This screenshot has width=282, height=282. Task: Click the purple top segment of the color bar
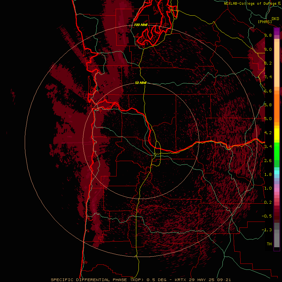click(277, 31)
